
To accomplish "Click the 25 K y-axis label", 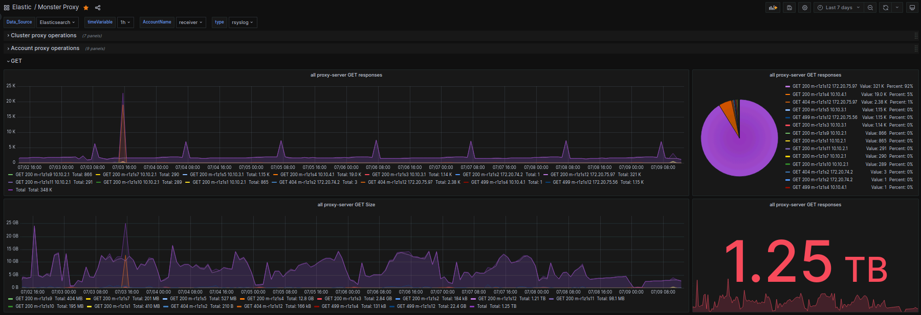I will (x=11, y=86).
